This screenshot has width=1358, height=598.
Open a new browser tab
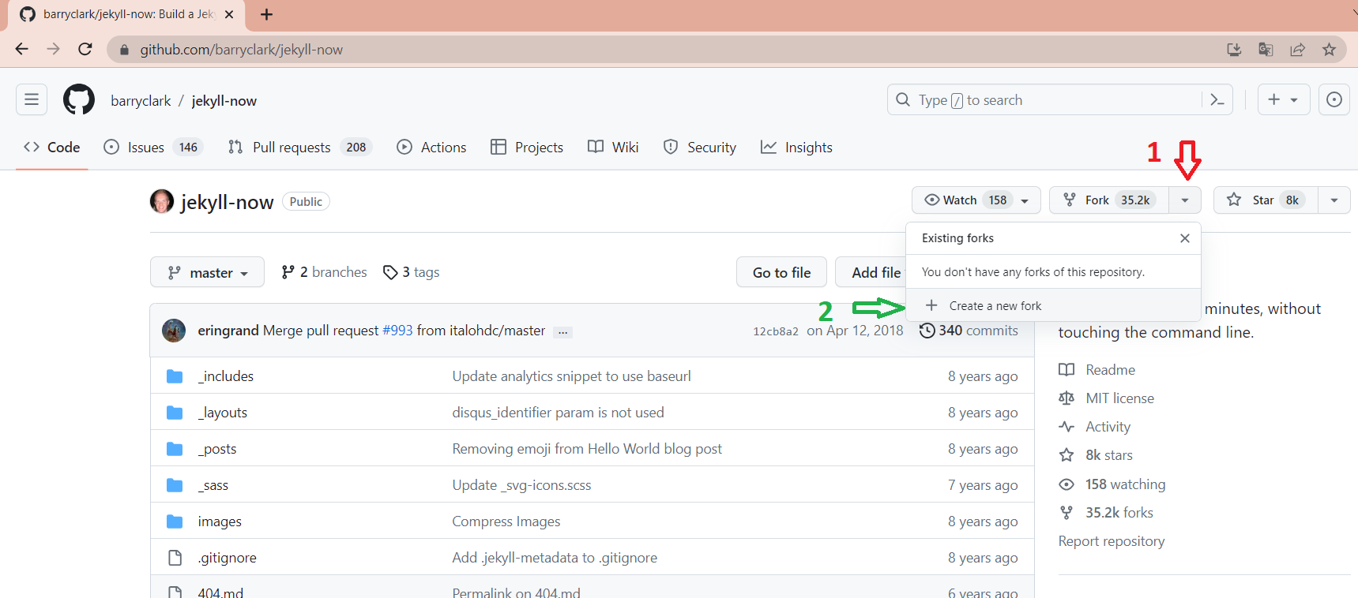tap(267, 14)
